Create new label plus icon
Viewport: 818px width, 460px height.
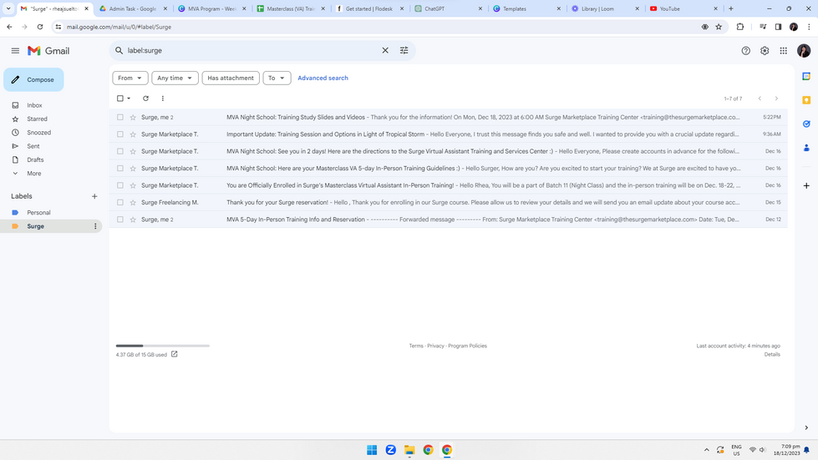[94, 196]
